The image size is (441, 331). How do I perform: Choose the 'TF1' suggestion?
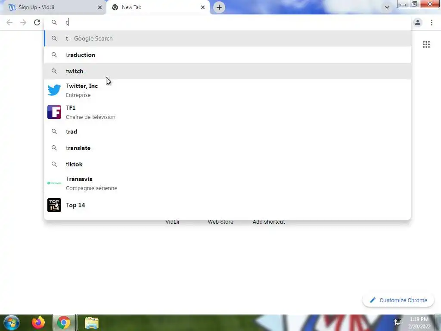coord(227,112)
